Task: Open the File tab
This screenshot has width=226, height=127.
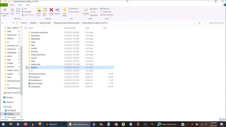Action: (4, 5)
